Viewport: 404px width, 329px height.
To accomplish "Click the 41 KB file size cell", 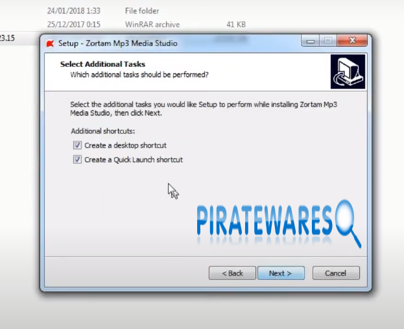I will [235, 25].
